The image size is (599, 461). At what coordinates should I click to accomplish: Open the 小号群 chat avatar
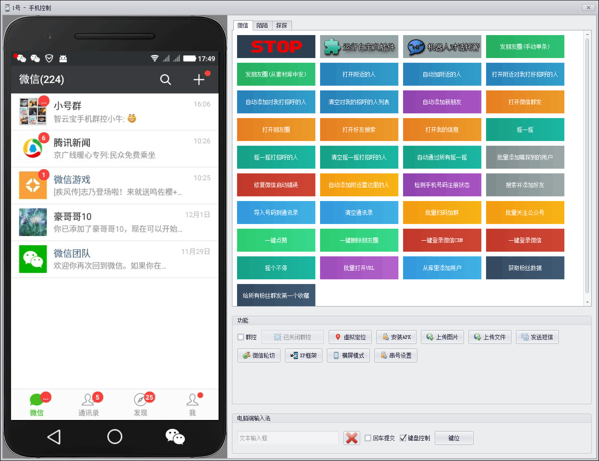(33, 111)
